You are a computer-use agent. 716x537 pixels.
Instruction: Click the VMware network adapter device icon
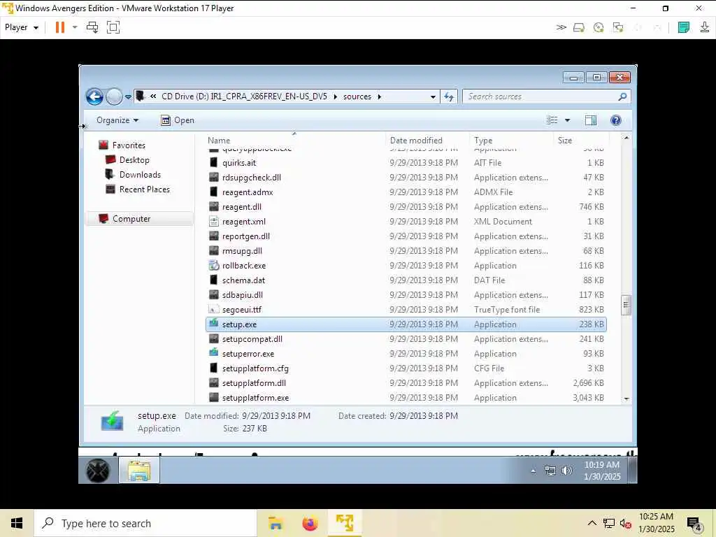(618, 27)
